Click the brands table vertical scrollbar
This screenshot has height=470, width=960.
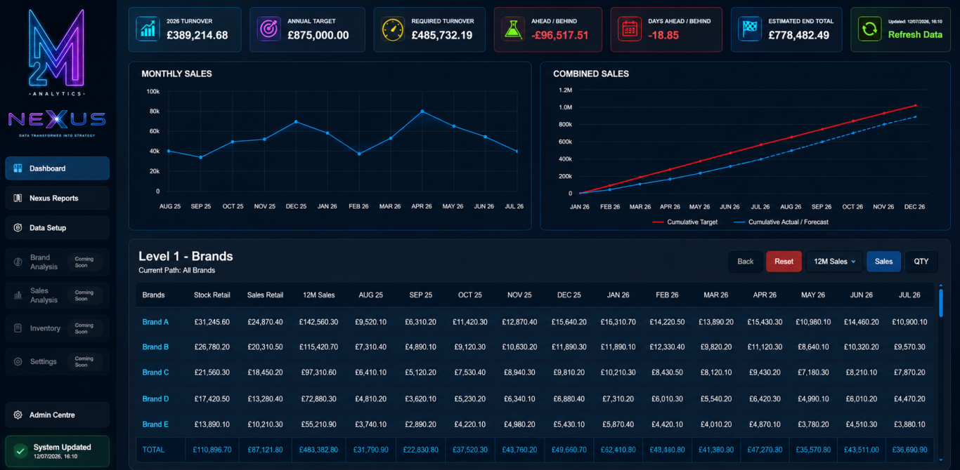tap(941, 302)
